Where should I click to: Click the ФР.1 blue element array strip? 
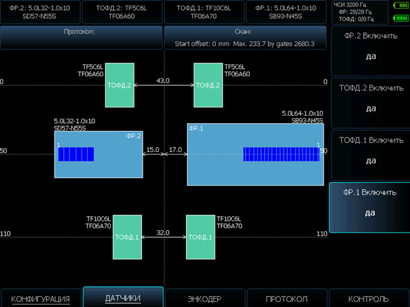click(280, 154)
